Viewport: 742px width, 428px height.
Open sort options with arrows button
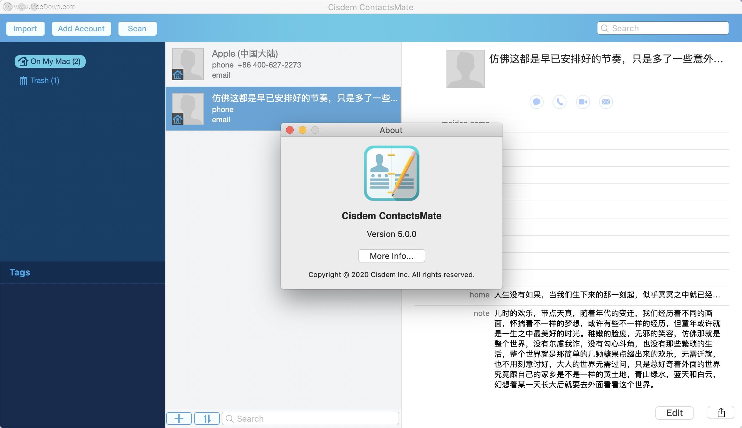coord(207,418)
